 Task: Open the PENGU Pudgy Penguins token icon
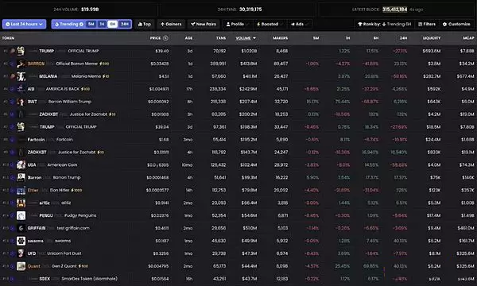21,215
